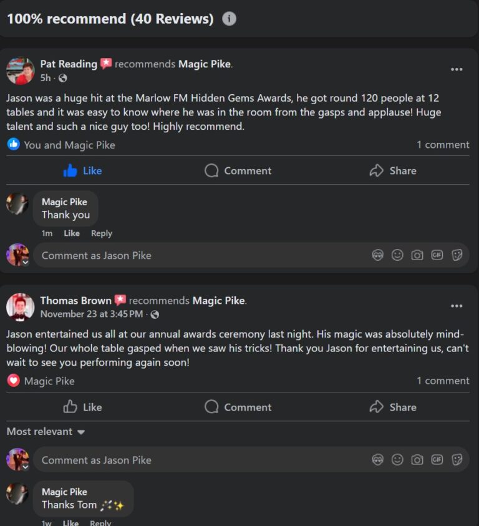Type in Pat's post comment field
The image size is (479, 526).
pos(187,255)
